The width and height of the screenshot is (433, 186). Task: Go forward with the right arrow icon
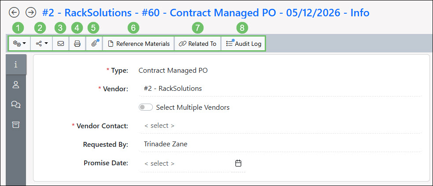tap(31, 12)
